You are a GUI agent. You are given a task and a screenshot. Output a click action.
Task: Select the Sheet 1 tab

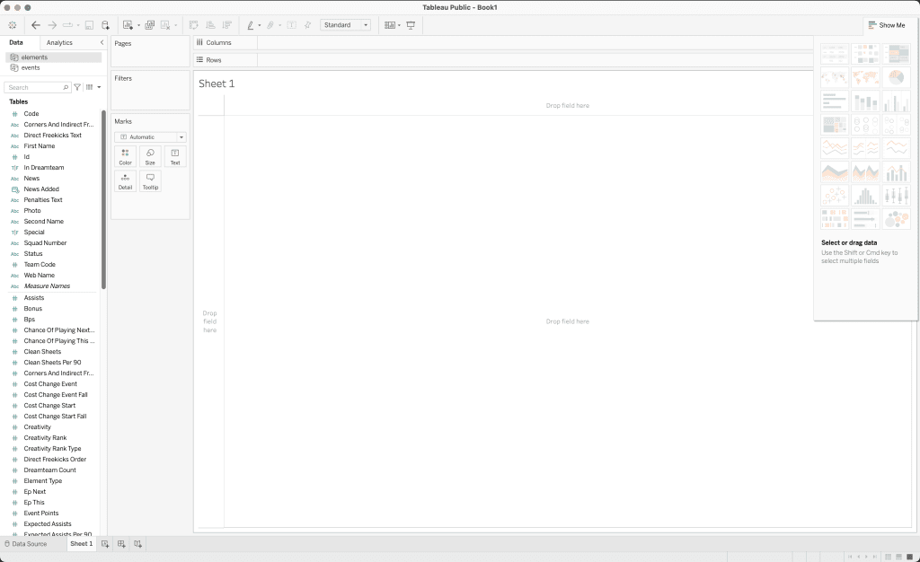click(82, 544)
